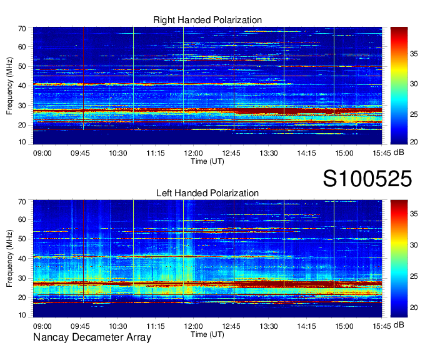Click the "12:00" time tick of the top plot

pos(193,153)
